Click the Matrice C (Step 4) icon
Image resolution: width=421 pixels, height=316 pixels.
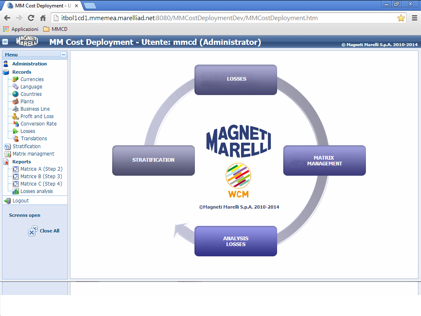(16, 184)
